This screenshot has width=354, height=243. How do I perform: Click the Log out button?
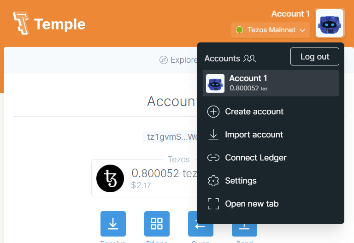pyautogui.click(x=314, y=56)
